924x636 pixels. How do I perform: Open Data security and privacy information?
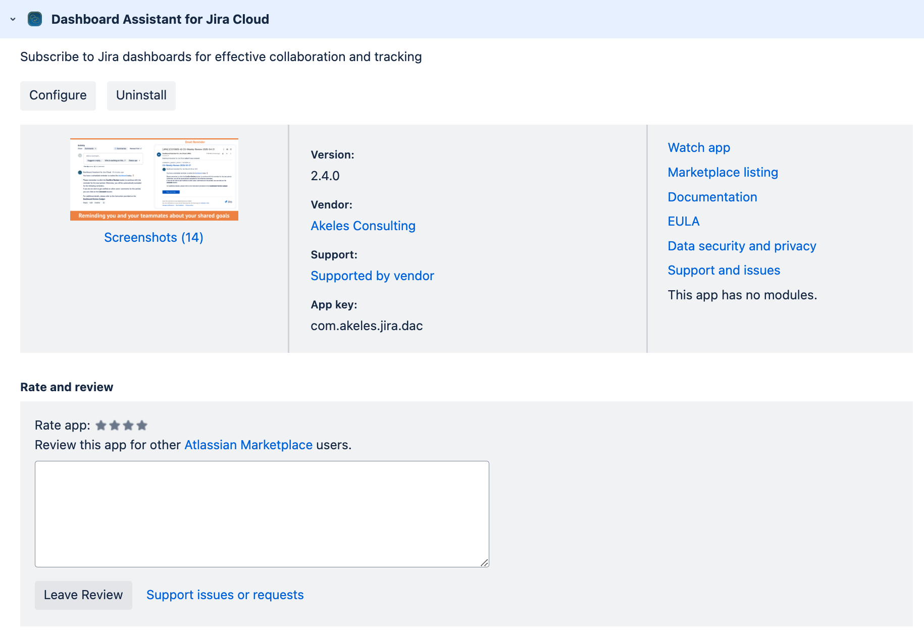[742, 246]
